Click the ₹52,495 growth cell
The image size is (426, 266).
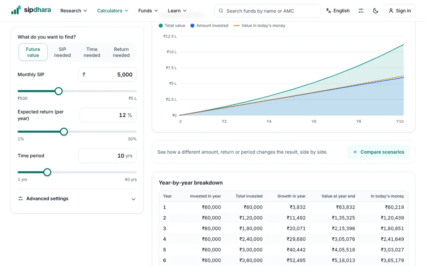(296, 260)
